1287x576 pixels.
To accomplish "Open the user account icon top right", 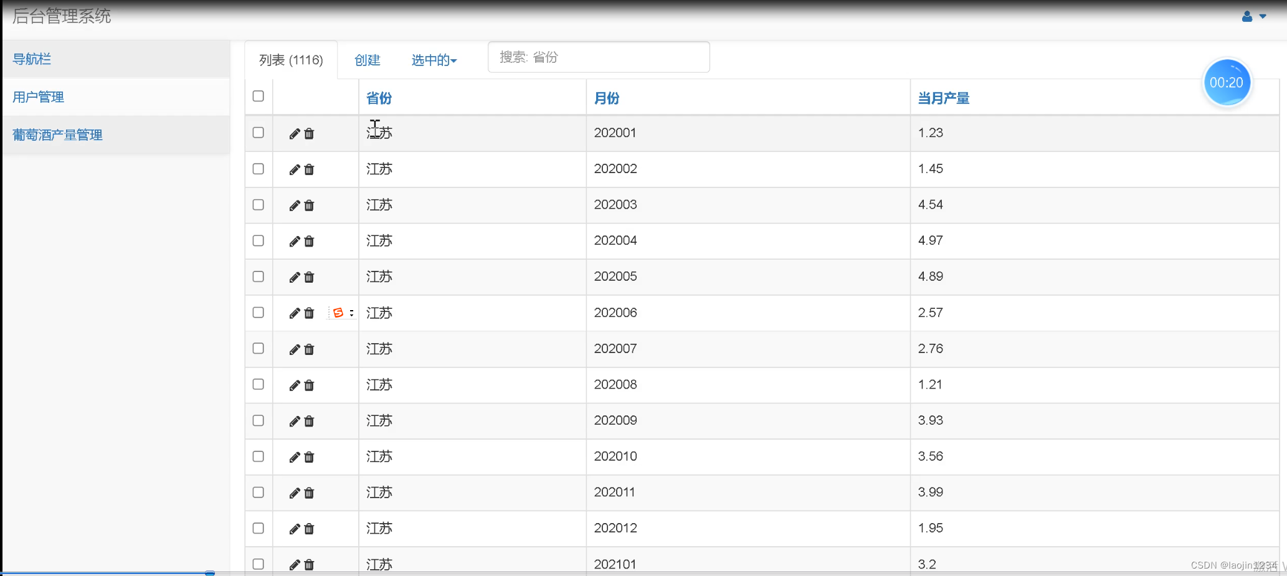I will (1248, 16).
